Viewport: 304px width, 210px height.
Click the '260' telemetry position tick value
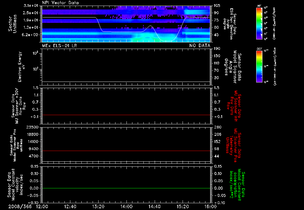pos(217,127)
